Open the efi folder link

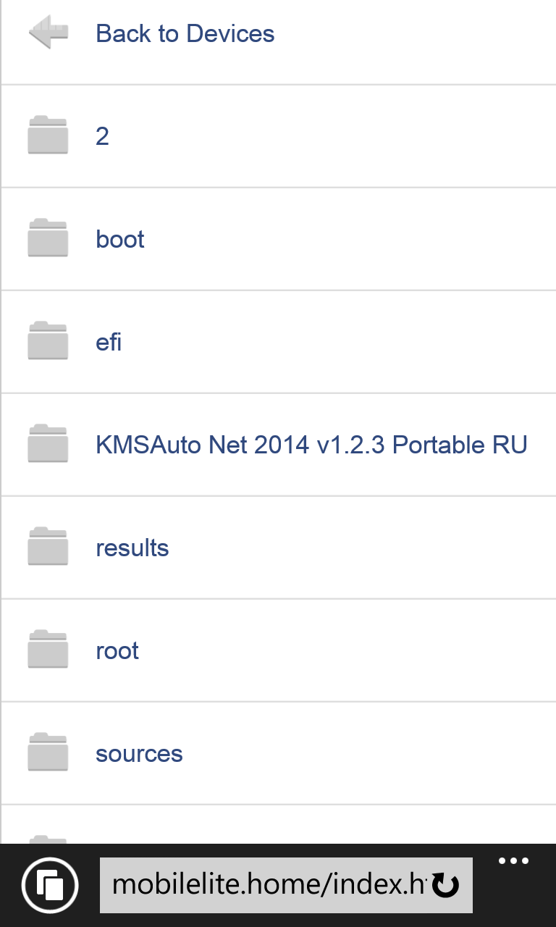tap(109, 342)
